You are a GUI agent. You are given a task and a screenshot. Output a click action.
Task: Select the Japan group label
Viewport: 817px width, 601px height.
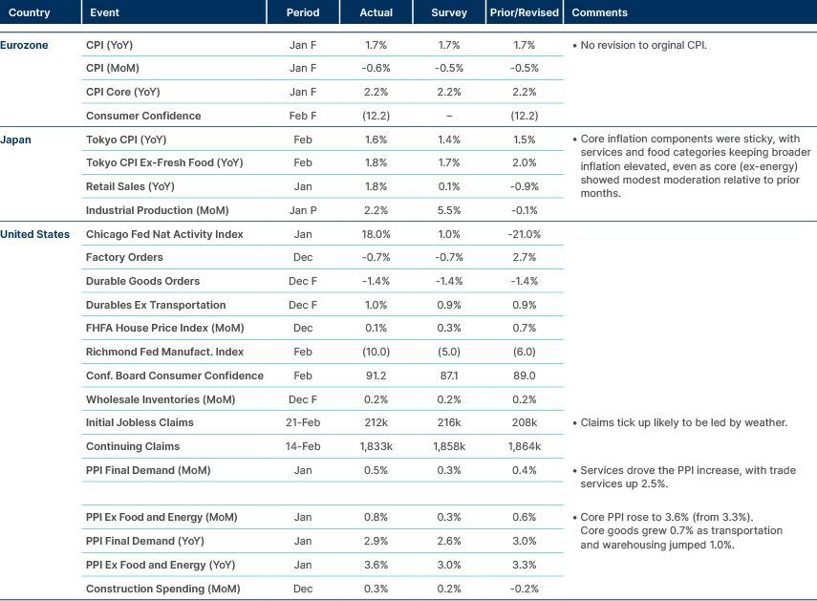click(x=15, y=139)
